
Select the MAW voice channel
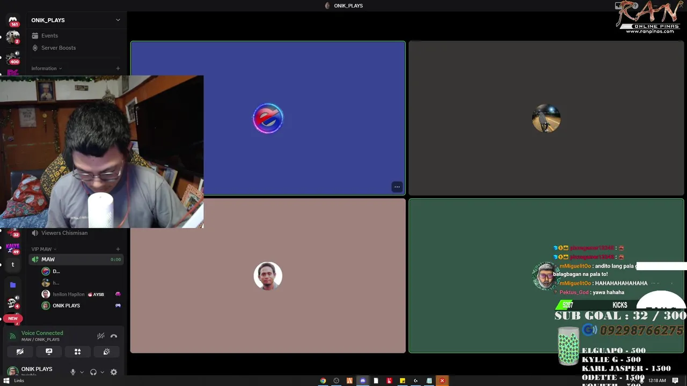pos(76,259)
